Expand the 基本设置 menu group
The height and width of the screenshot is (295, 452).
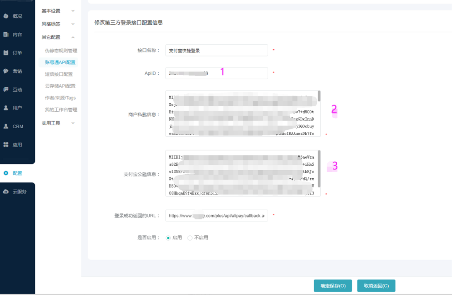(58, 11)
